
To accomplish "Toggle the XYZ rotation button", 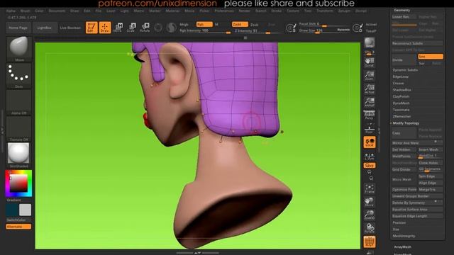I will click(x=370, y=165).
